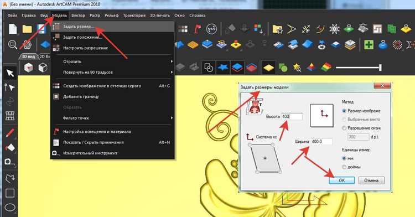Select the tape measure tool in left toolbar
Viewport: 415px width, 217px height.
[x=10, y=162]
